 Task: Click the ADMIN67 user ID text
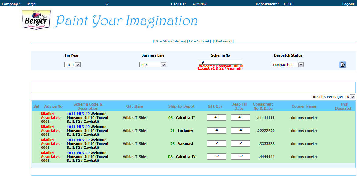pos(200,4)
